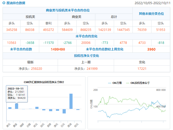The width and height of the screenshot is (173, 130).
Task: Click the circle icon beside 原油持仓数据
Action: [x=4, y=3]
